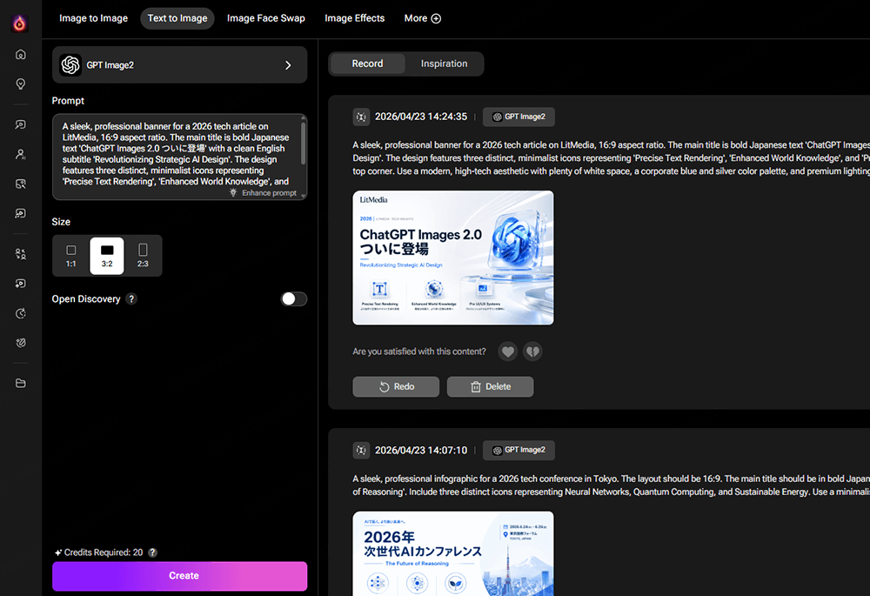Select the Record tab
This screenshot has width=870, height=596.
(x=367, y=64)
